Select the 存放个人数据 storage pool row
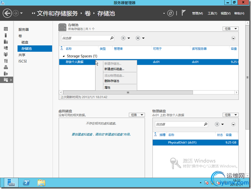 pyautogui.click(x=149, y=62)
